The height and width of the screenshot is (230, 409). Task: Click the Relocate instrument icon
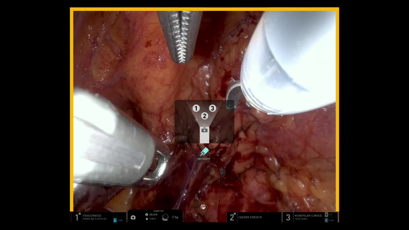(x=204, y=152)
